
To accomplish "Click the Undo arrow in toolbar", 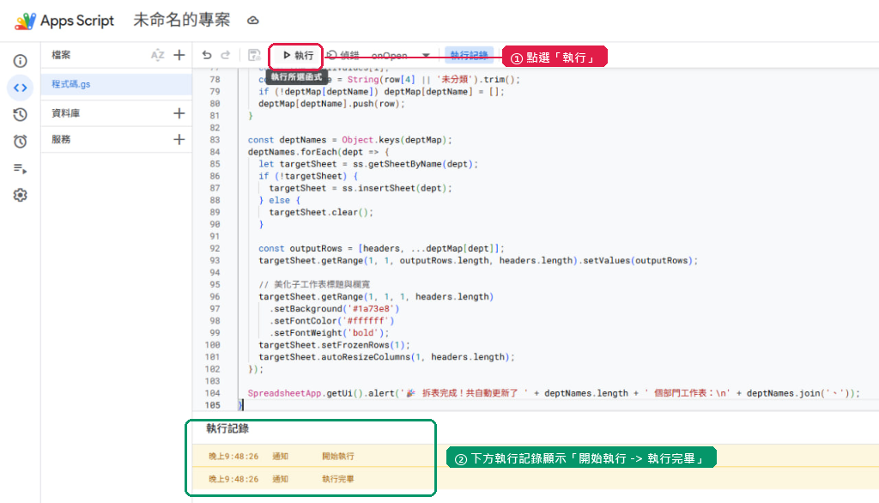I will (207, 55).
